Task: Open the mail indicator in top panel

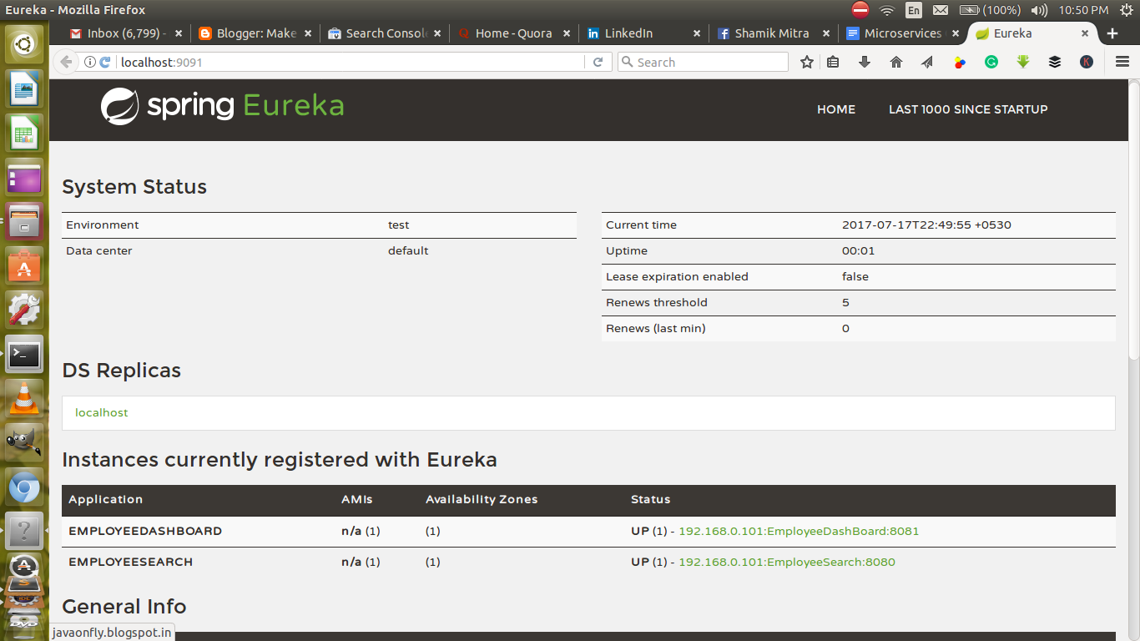Action: tap(941, 10)
